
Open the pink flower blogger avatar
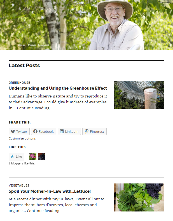[33, 156]
